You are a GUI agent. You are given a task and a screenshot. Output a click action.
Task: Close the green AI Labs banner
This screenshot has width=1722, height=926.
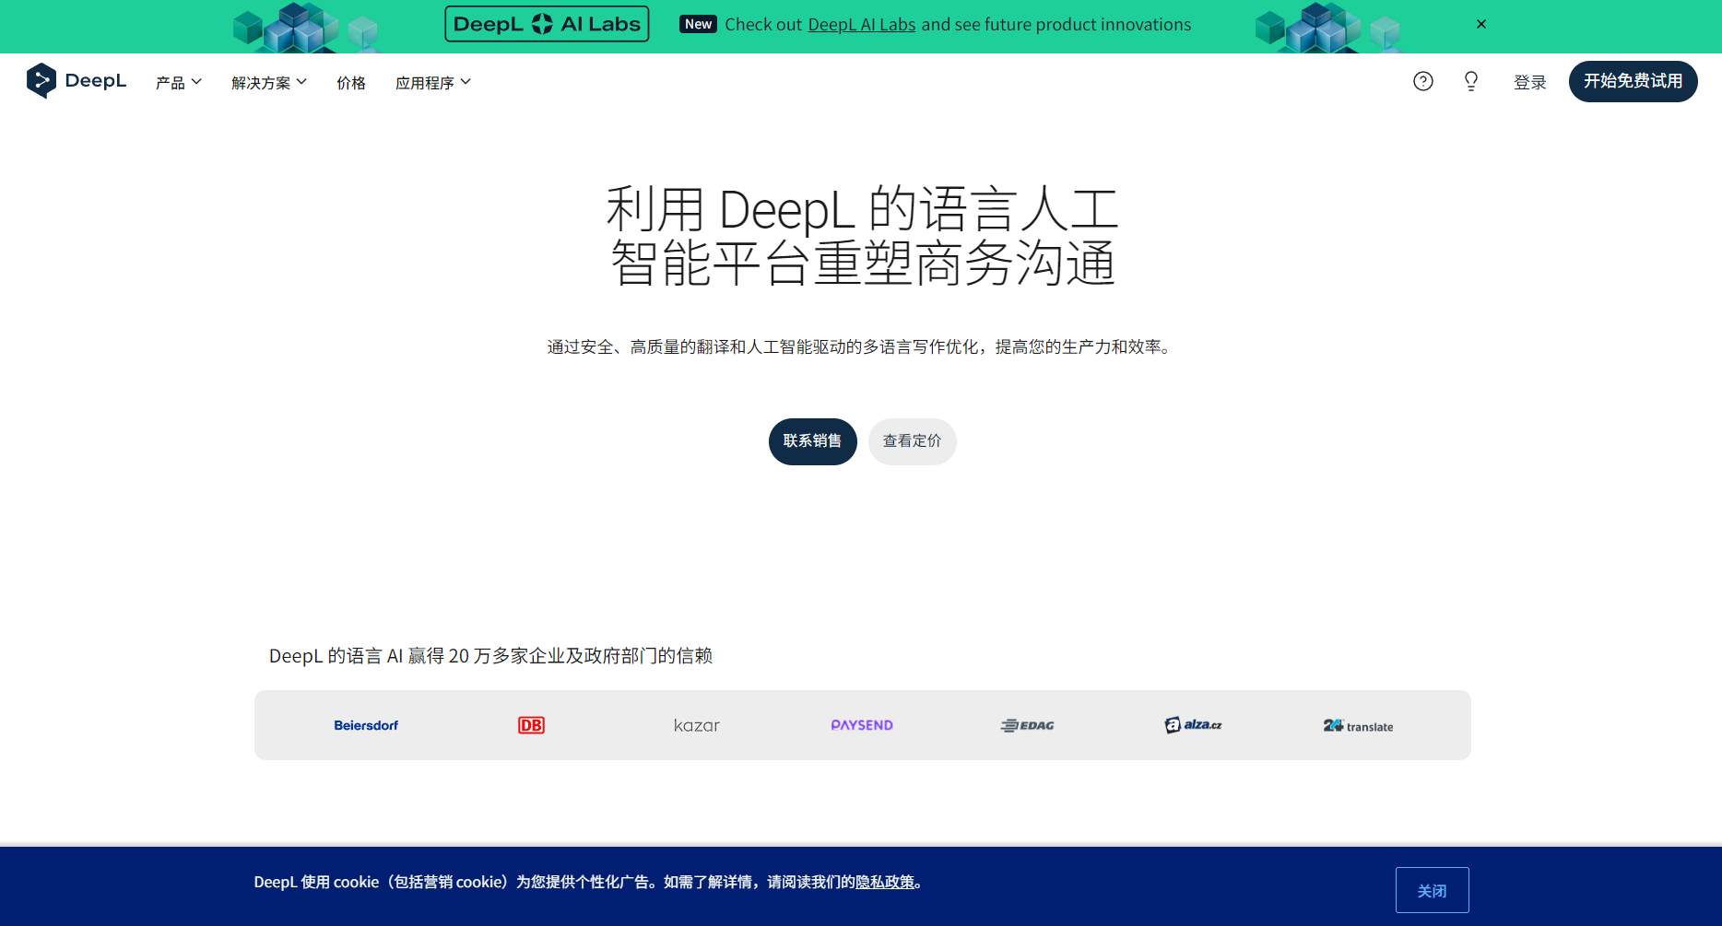pos(1481,24)
